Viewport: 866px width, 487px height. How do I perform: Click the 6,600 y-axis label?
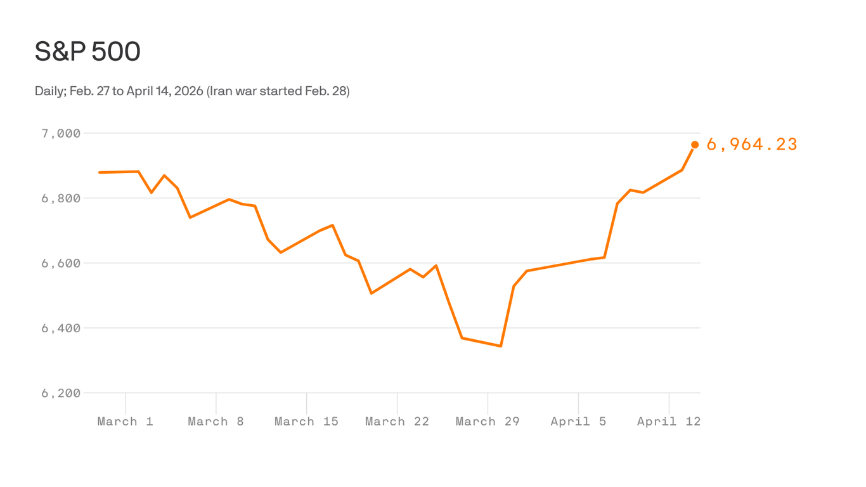(x=61, y=263)
